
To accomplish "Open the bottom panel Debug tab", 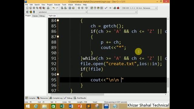I will click(x=68, y=98).
